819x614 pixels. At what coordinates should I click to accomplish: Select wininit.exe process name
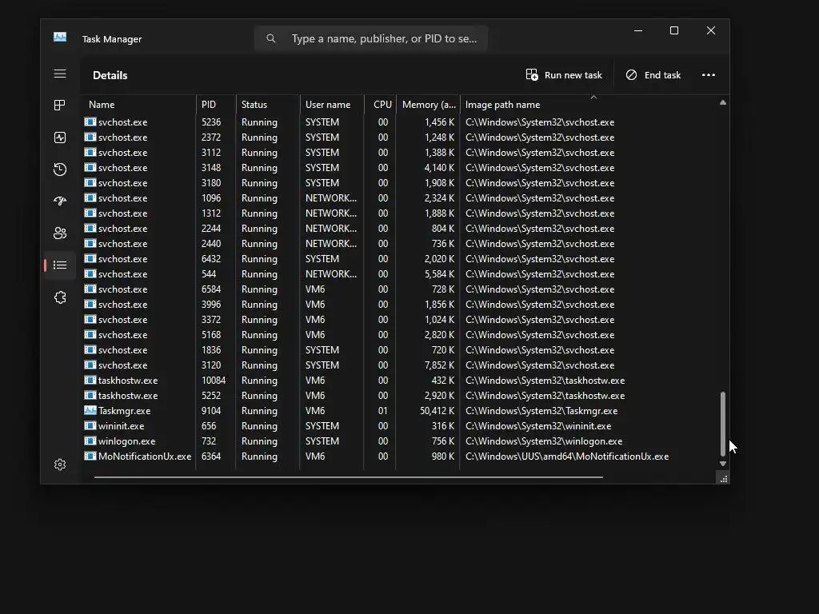[x=122, y=426]
